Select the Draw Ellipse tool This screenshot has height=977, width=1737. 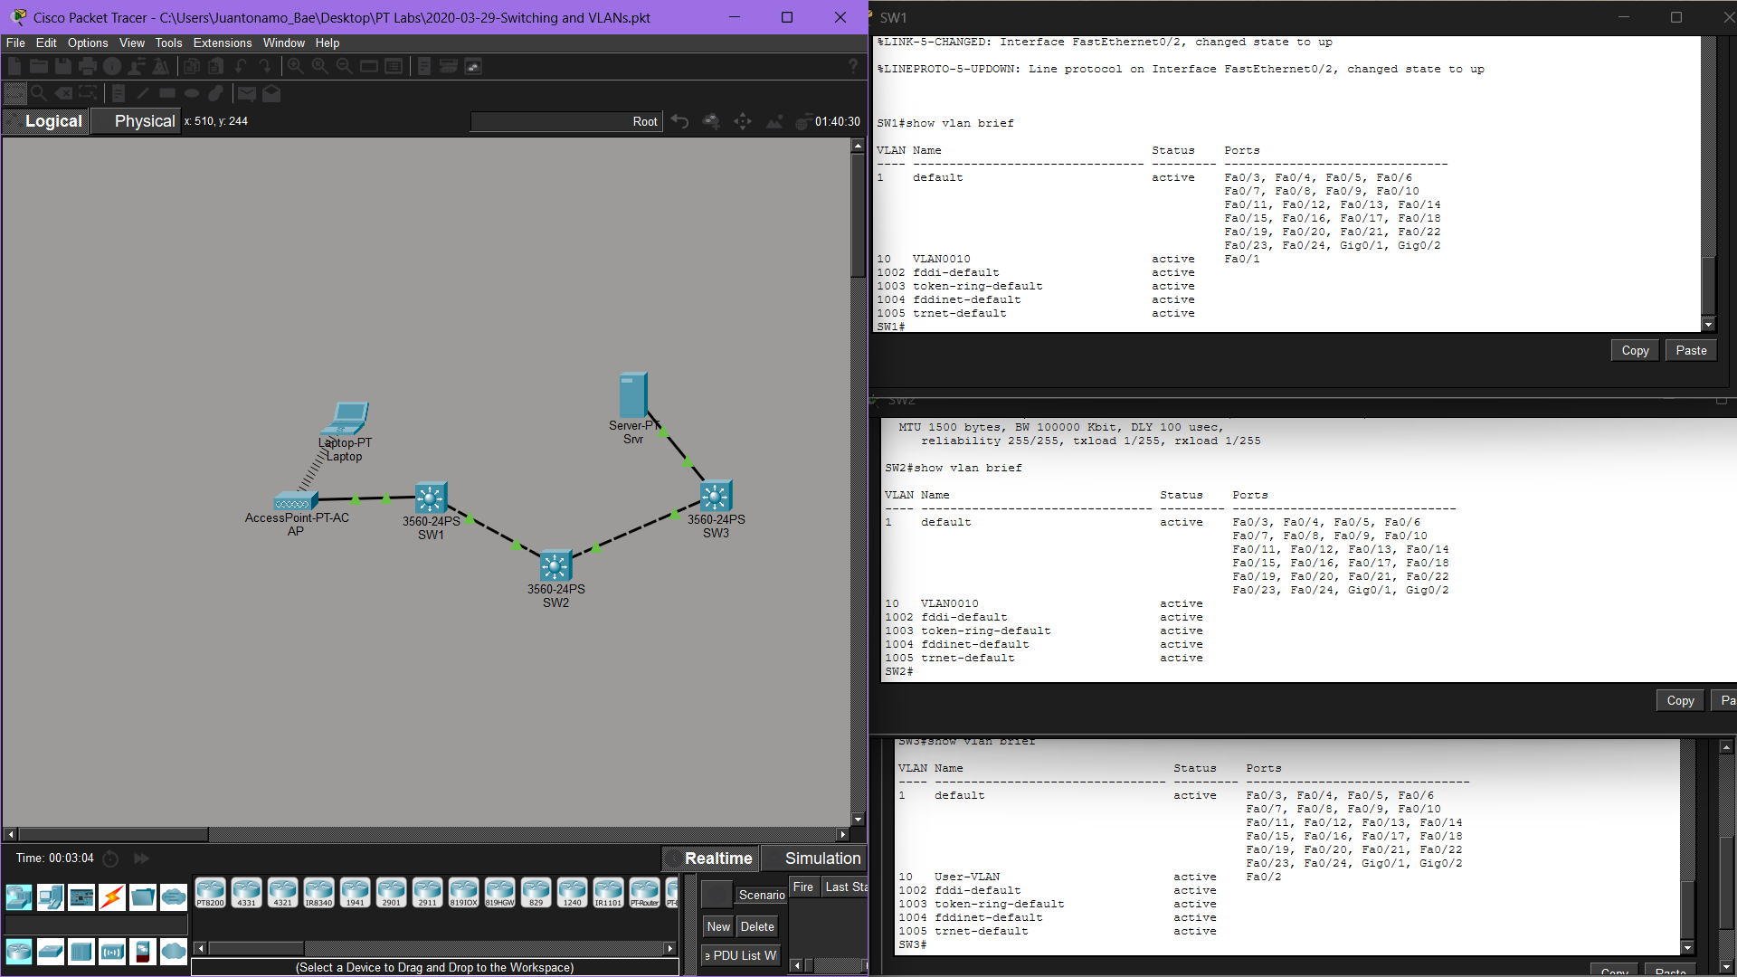[x=192, y=92]
